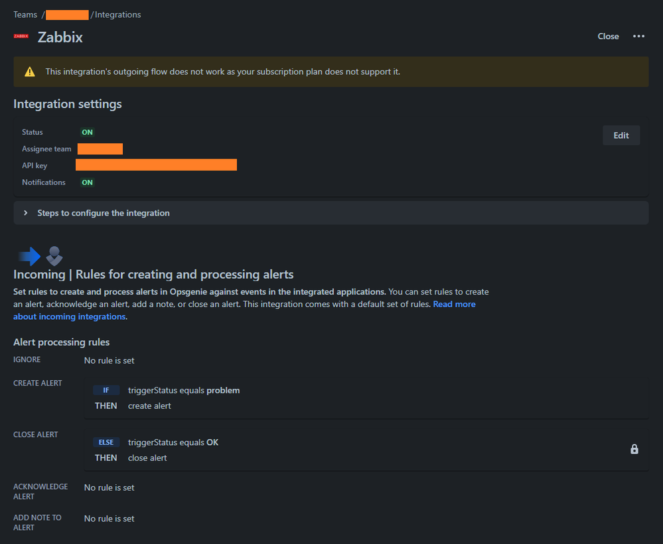Click the Status ON badge
This screenshot has height=544, width=663.
pyautogui.click(x=88, y=132)
